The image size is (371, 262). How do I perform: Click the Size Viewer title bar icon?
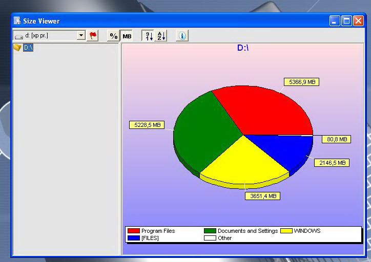[17, 21]
